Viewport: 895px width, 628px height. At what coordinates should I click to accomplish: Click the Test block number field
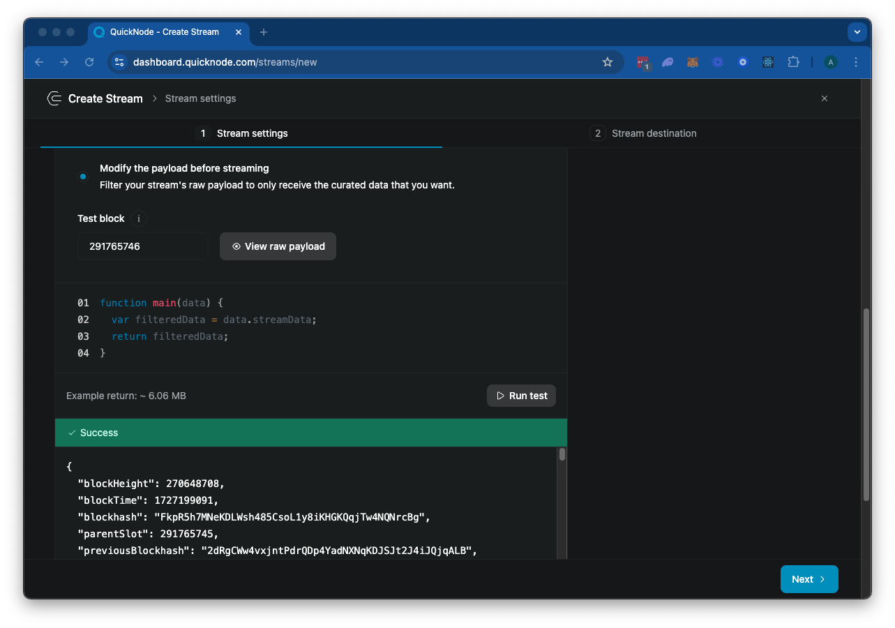coord(142,246)
